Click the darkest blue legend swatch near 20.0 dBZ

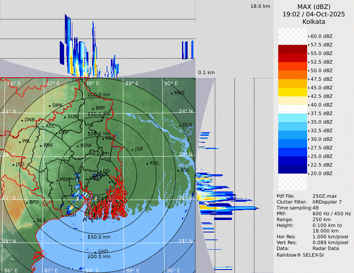click(293, 169)
